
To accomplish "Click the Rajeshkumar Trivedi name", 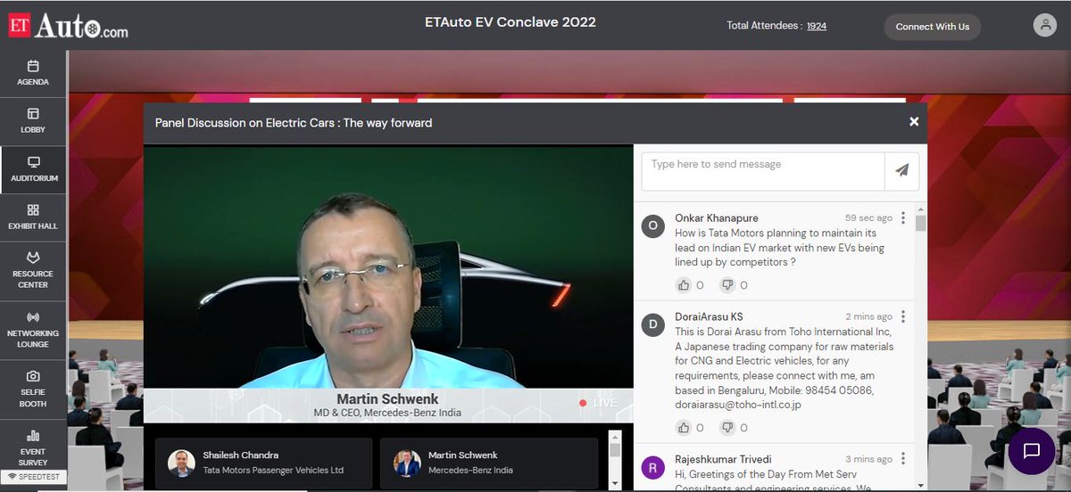I will click(723, 459).
